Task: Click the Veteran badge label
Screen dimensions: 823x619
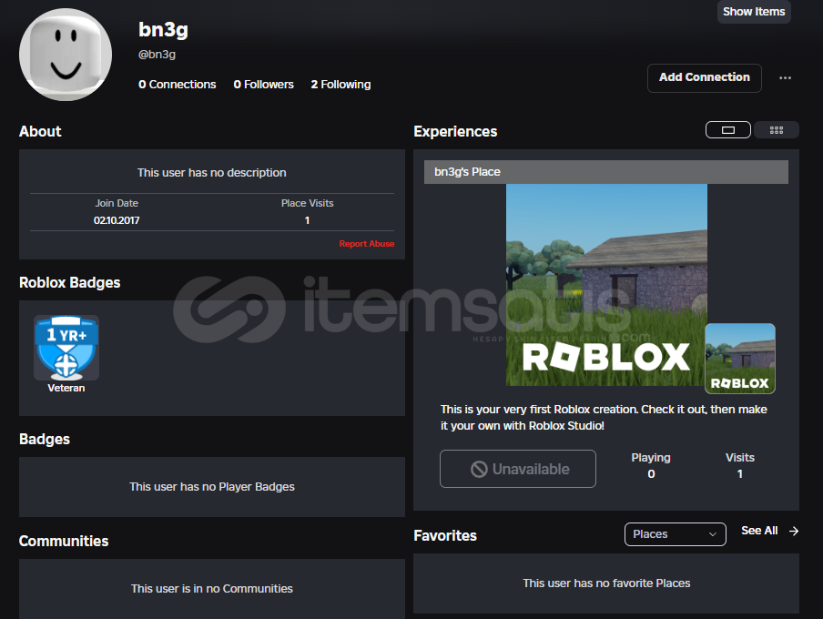Action: (x=66, y=388)
